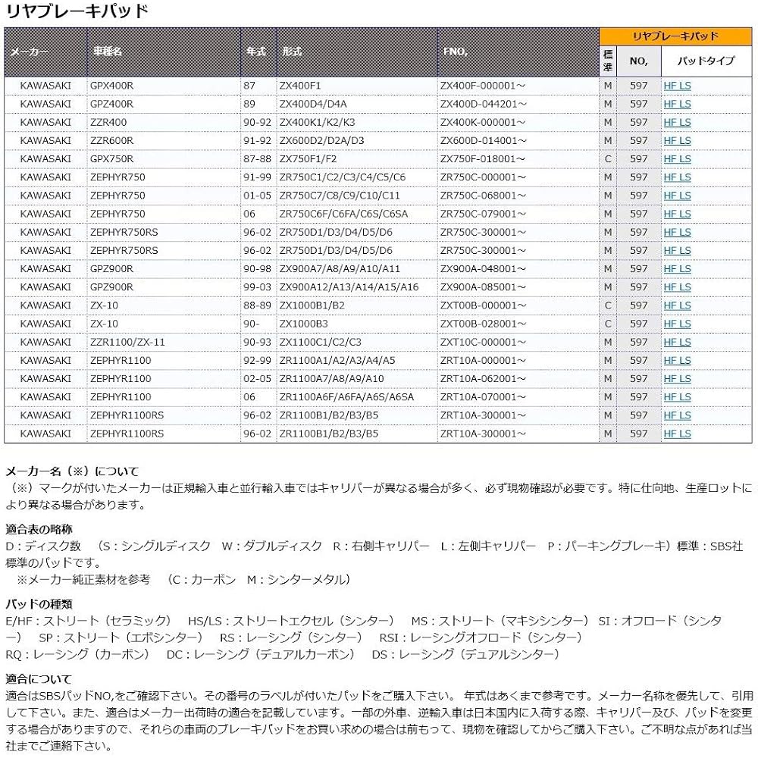Screen dimensions: 758x758
Task: Click the リヤブレーキパッド page title
Action: click(x=77, y=11)
